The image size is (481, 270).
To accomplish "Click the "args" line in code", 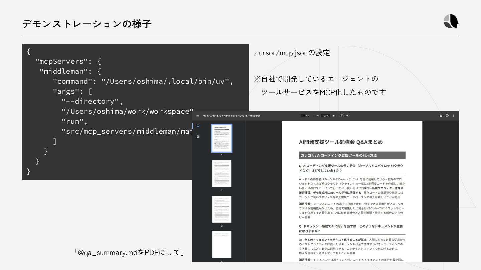I will point(72,91).
